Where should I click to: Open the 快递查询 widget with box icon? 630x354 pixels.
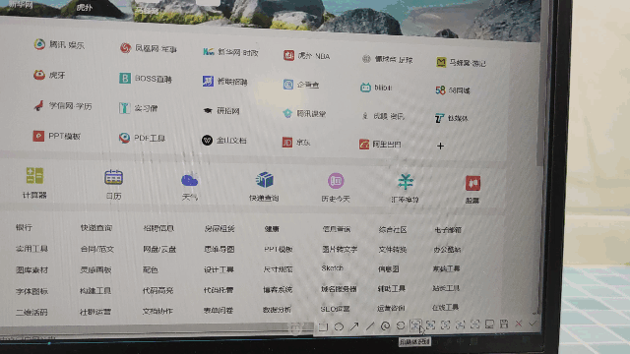[x=264, y=187]
